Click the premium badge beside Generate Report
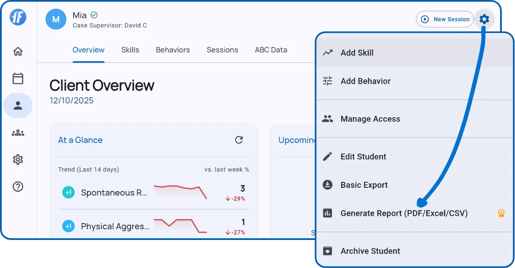515x268 pixels. tap(501, 213)
